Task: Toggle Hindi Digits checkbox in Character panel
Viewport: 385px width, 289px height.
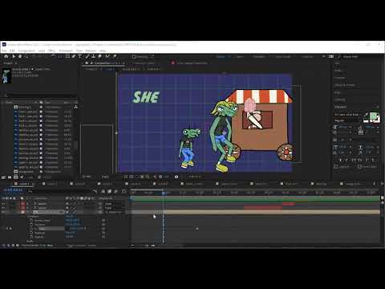Action: (360, 166)
